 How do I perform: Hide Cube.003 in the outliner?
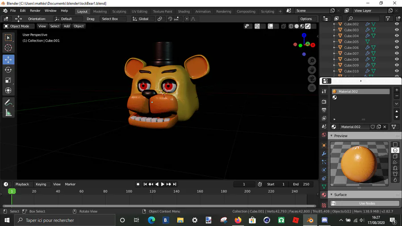[x=397, y=30]
